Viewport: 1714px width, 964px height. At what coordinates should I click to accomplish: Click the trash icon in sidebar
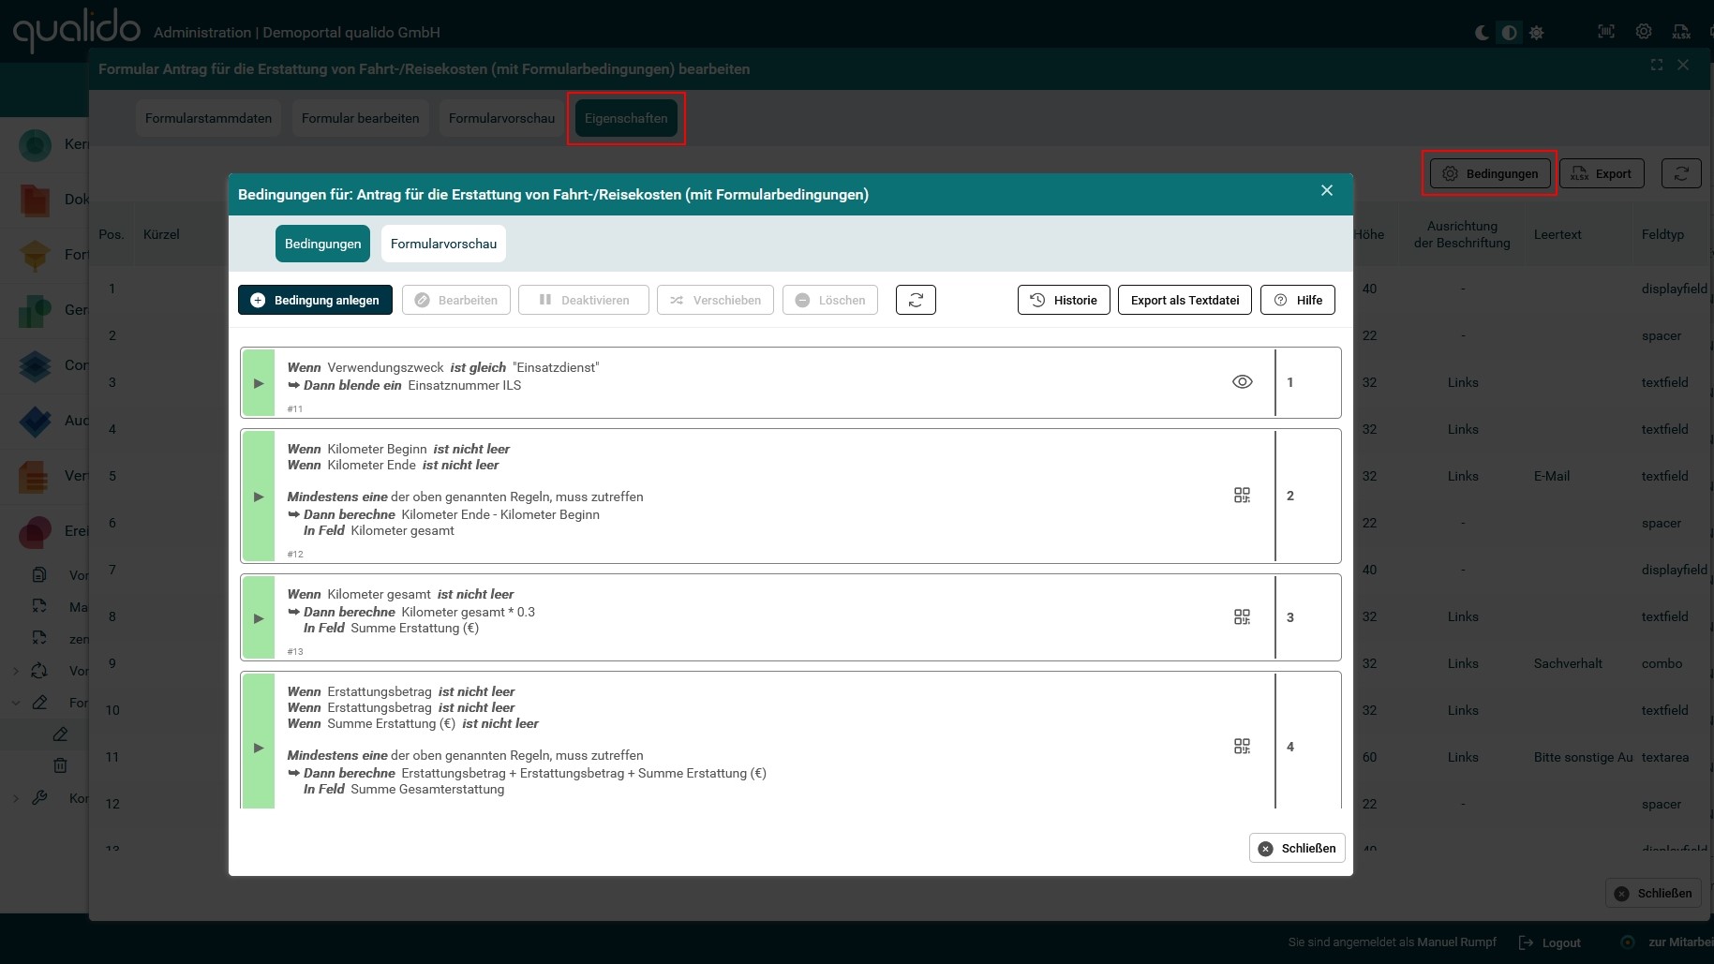click(60, 765)
